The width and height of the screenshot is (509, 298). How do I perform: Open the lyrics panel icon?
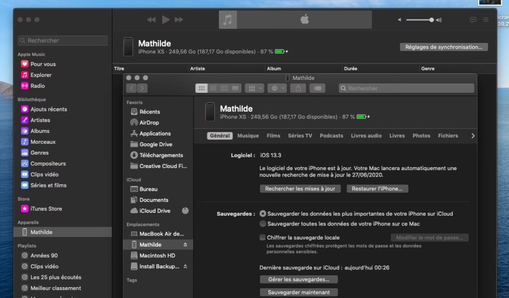(473, 20)
